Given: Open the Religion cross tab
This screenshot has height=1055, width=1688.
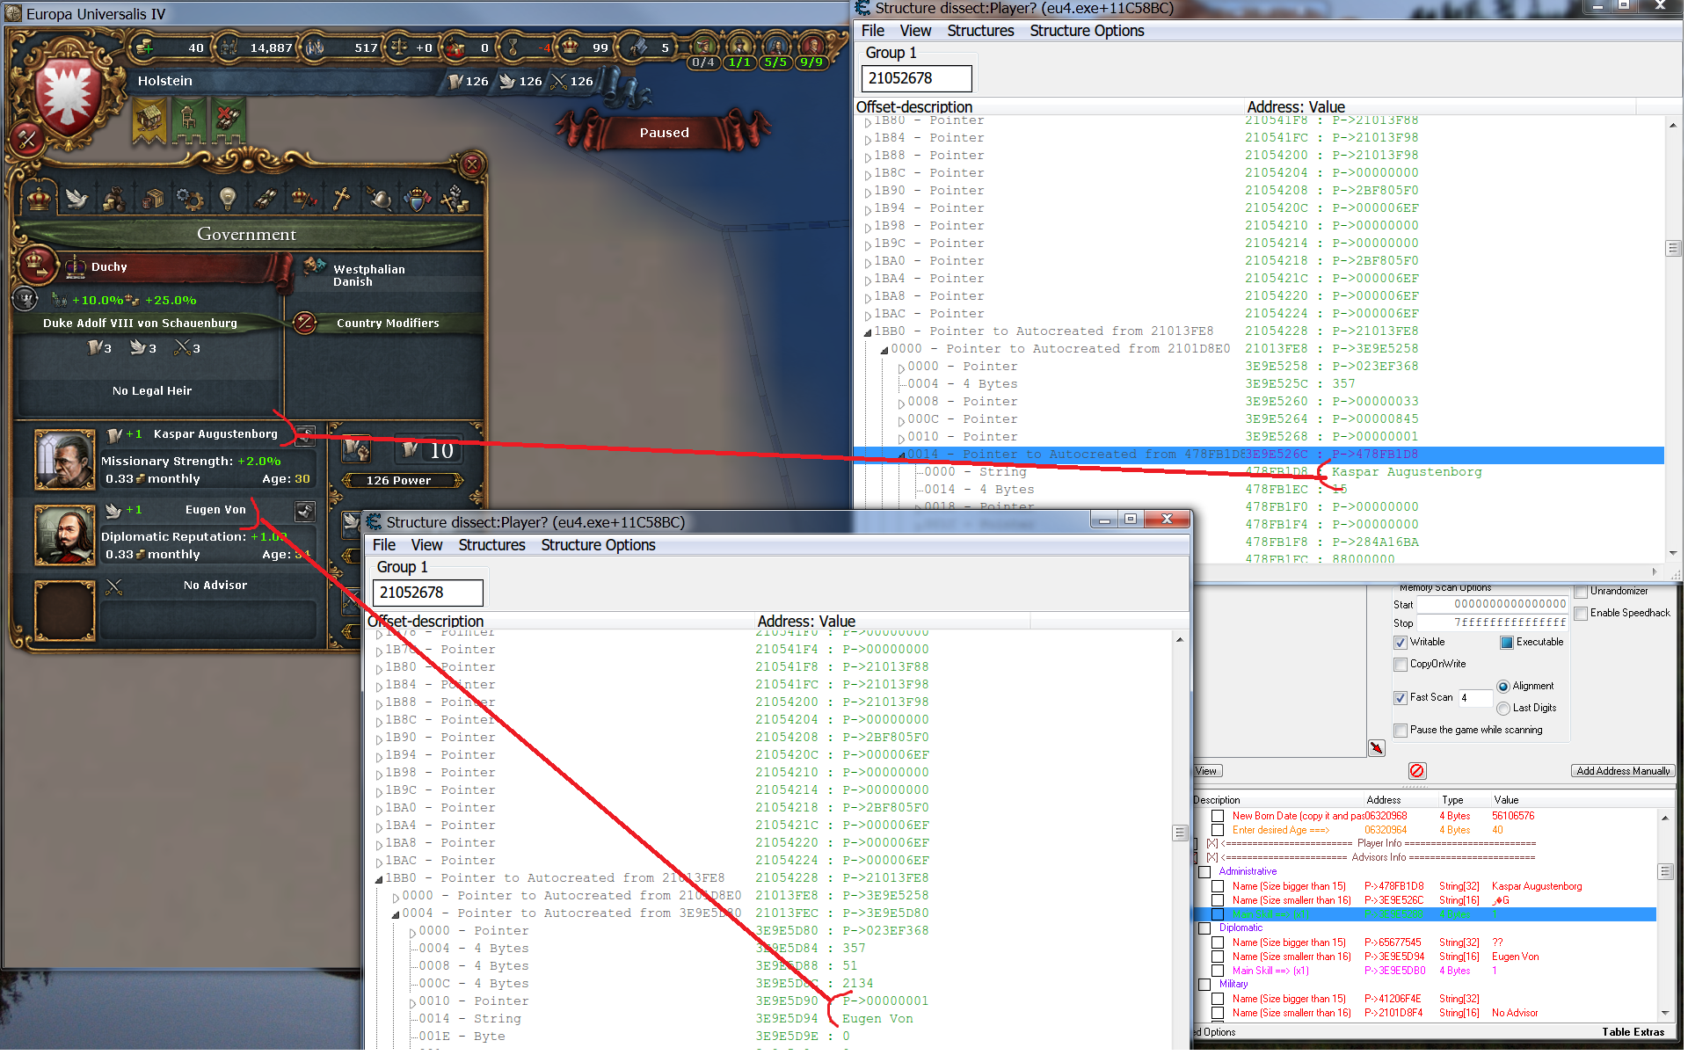Looking at the screenshot, I should 341,199.
